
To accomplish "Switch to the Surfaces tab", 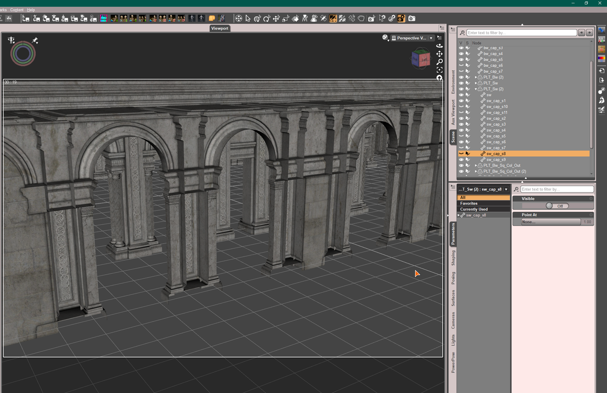I will (x=453, y=298).
